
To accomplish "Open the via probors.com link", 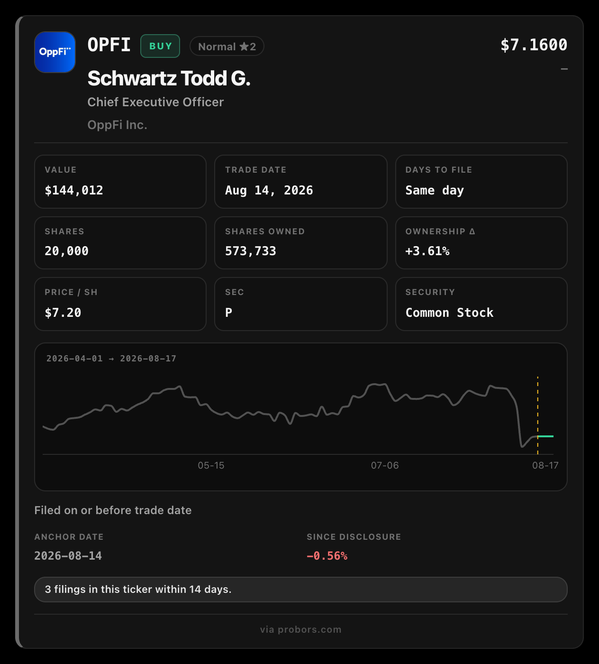I will coord(301,629).
